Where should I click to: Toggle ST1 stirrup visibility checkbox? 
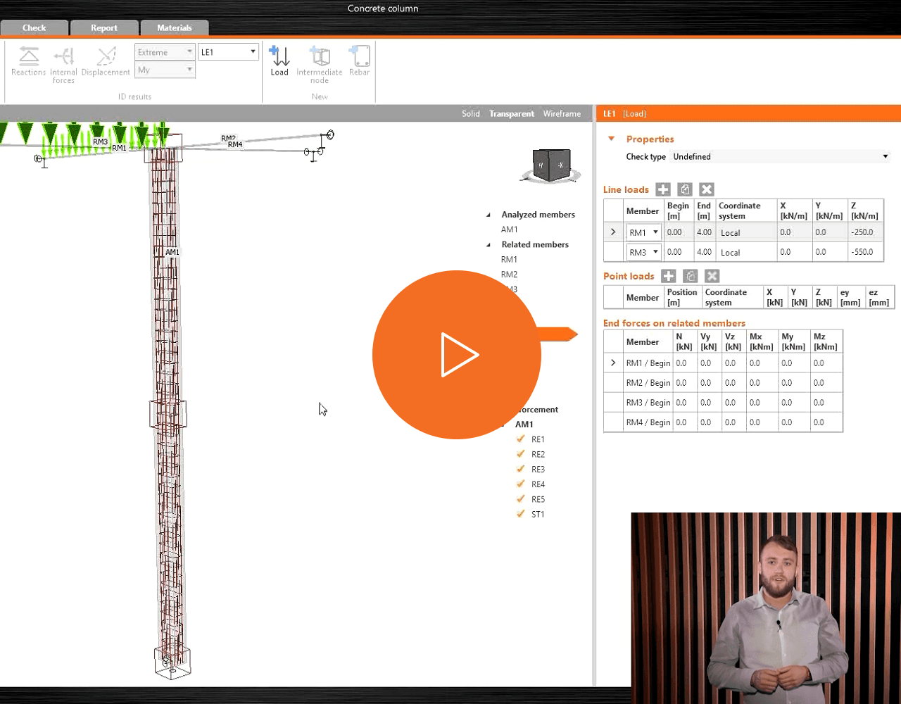click(x=521, y=514)
